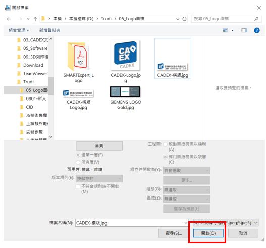
Task: Open the 組態(G) dropdown
Action: 186,190
